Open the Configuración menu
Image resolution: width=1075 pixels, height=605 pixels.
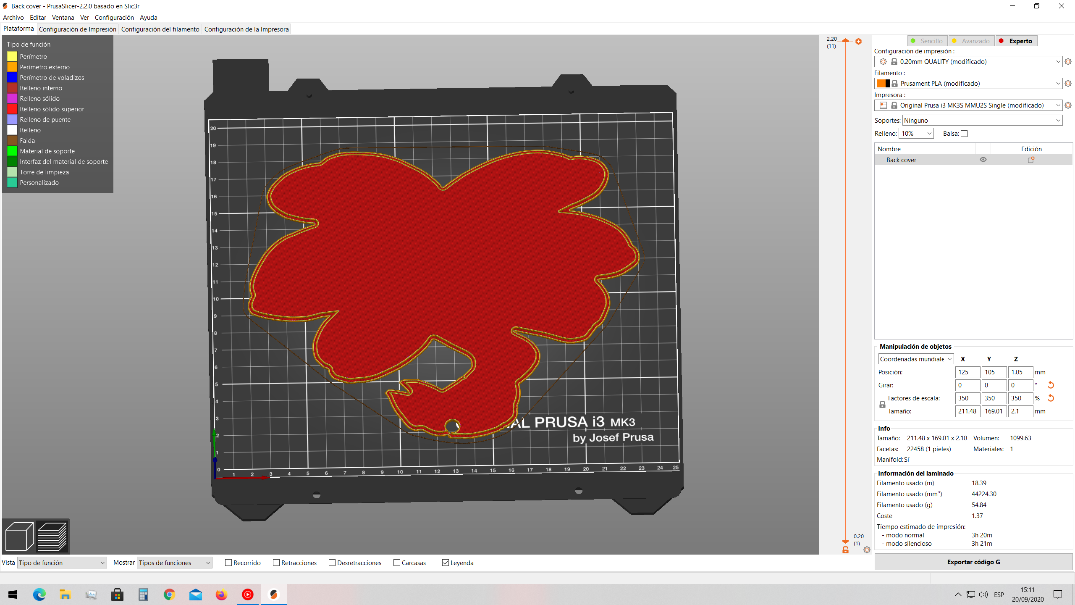(x=114, y=17)
